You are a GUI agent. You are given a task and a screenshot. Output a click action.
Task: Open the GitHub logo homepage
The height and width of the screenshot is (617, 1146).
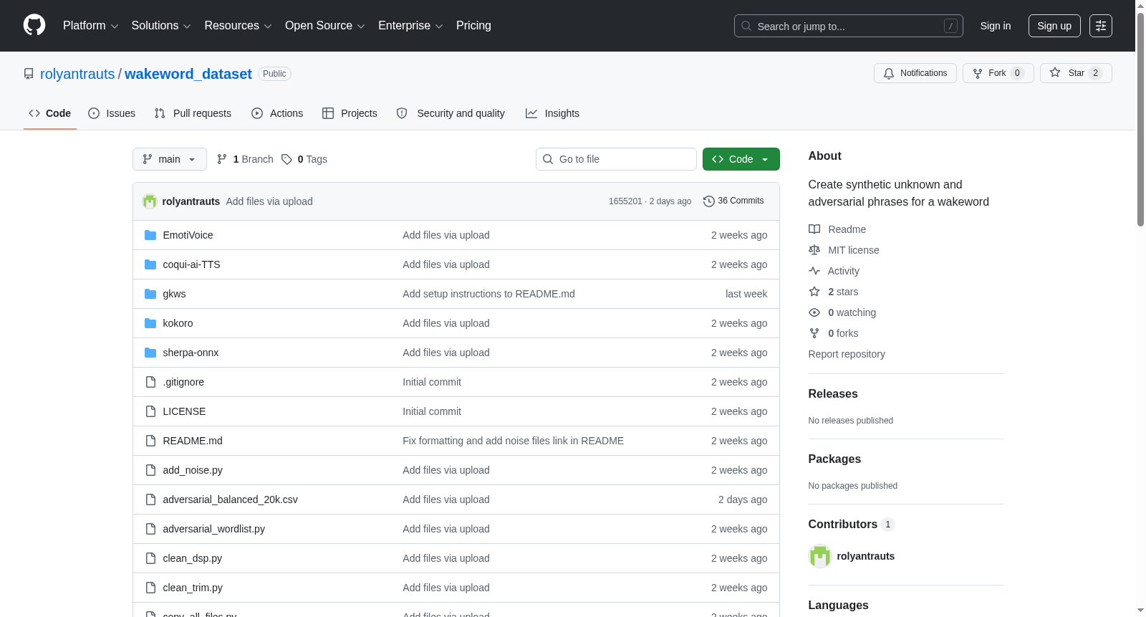click(34, 25)
